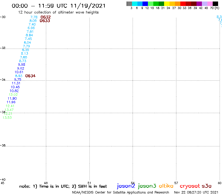Click the note about UTC and feet
The width and height of the screenshot is (222, 195).
(x=63, y=186)
